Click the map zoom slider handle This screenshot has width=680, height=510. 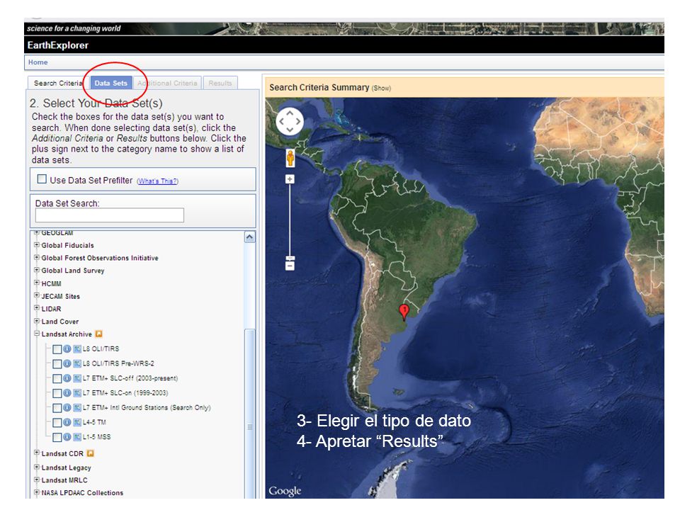pyautogui.click(x=290, y=258)
